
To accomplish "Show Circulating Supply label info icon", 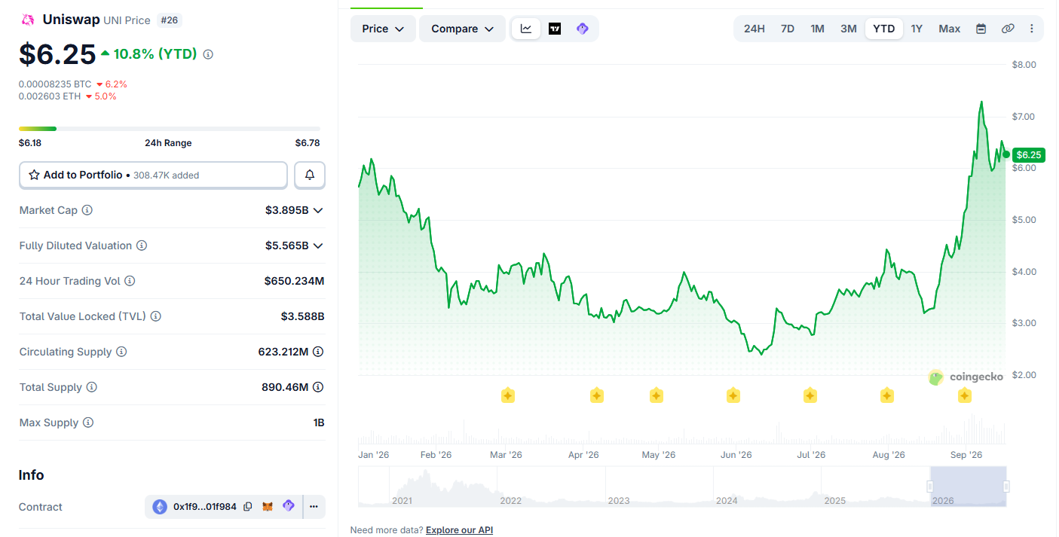I will 121,352.
